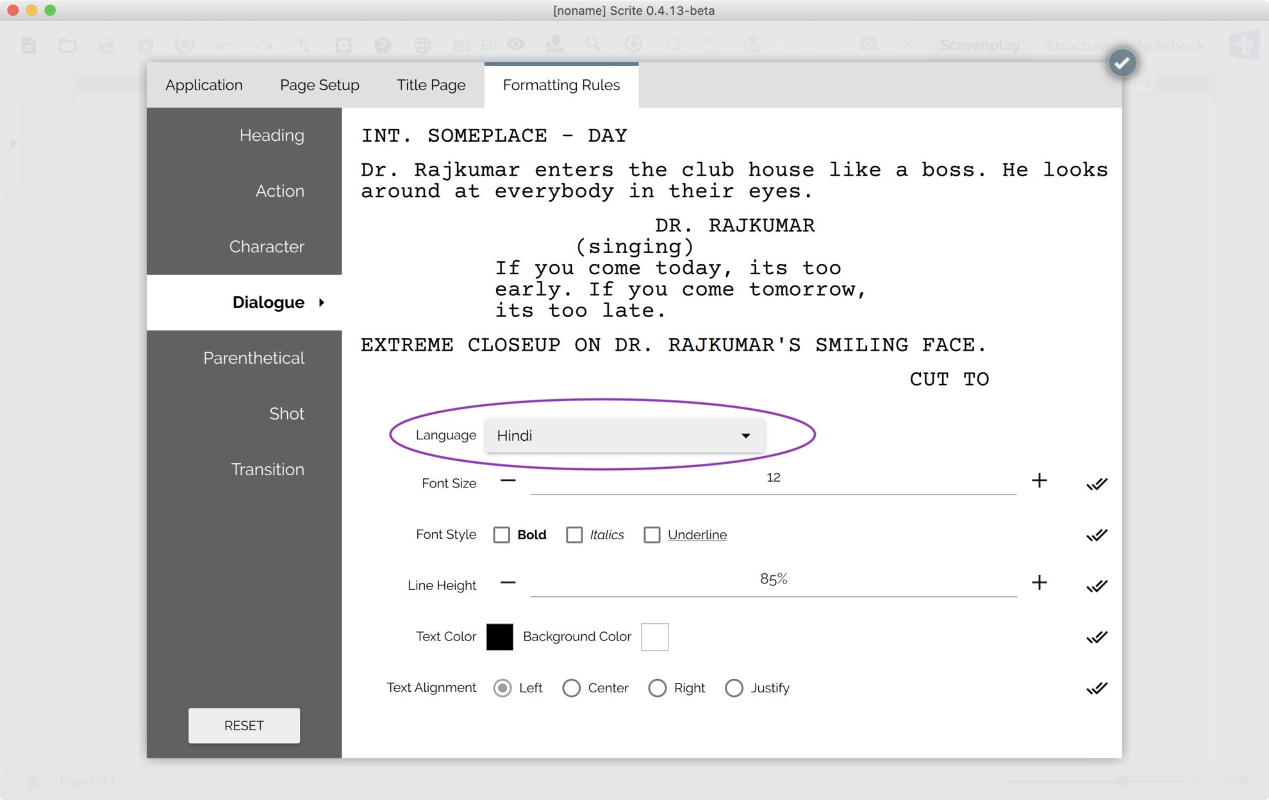Change the Text Color swatch
This screenshot has width=1269, height=800.
[499, 637]
